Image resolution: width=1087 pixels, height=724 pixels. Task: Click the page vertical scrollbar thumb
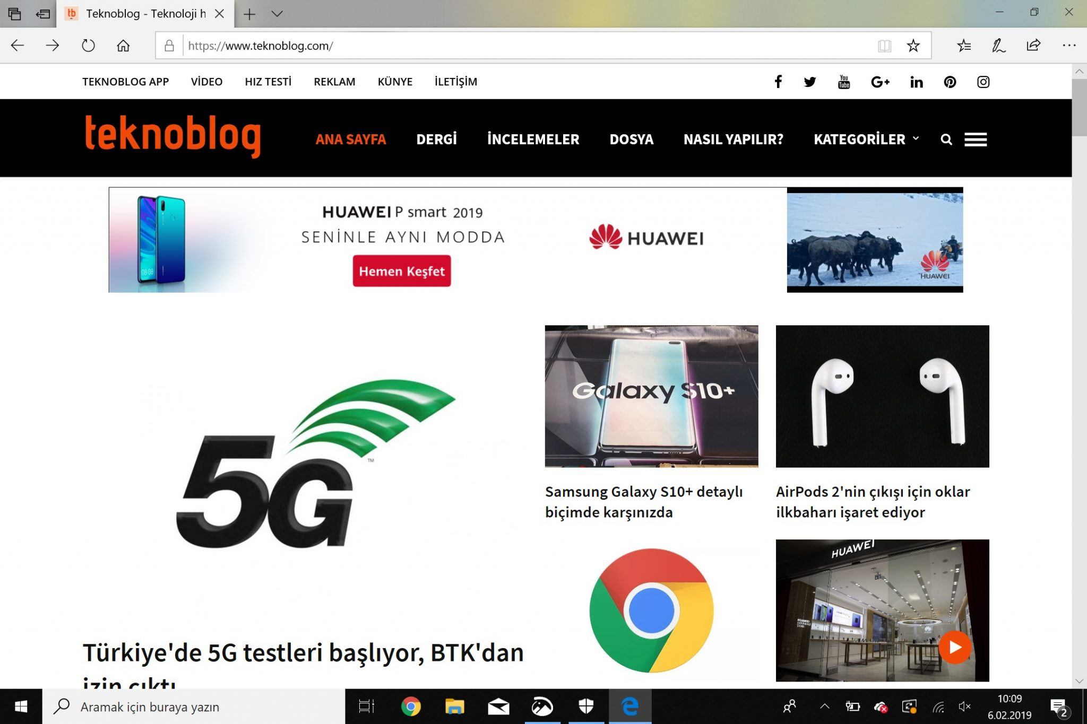(1079, 108)
